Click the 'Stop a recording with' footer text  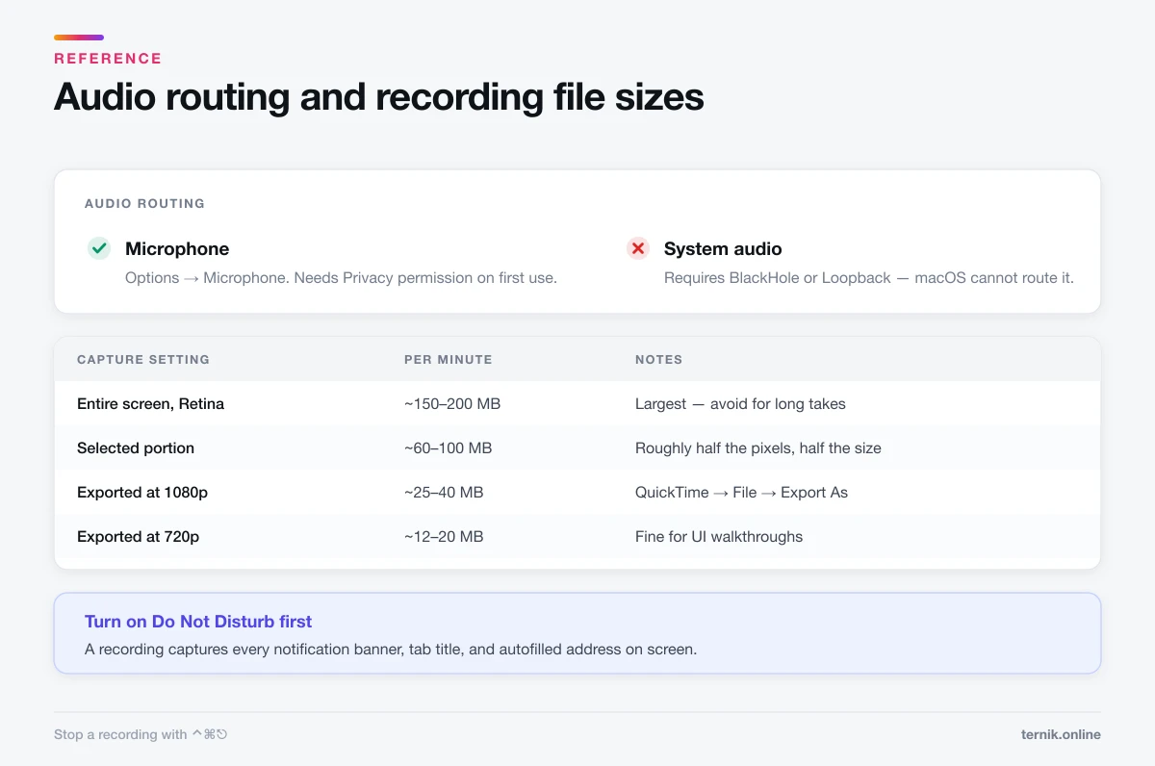(120, 734)
